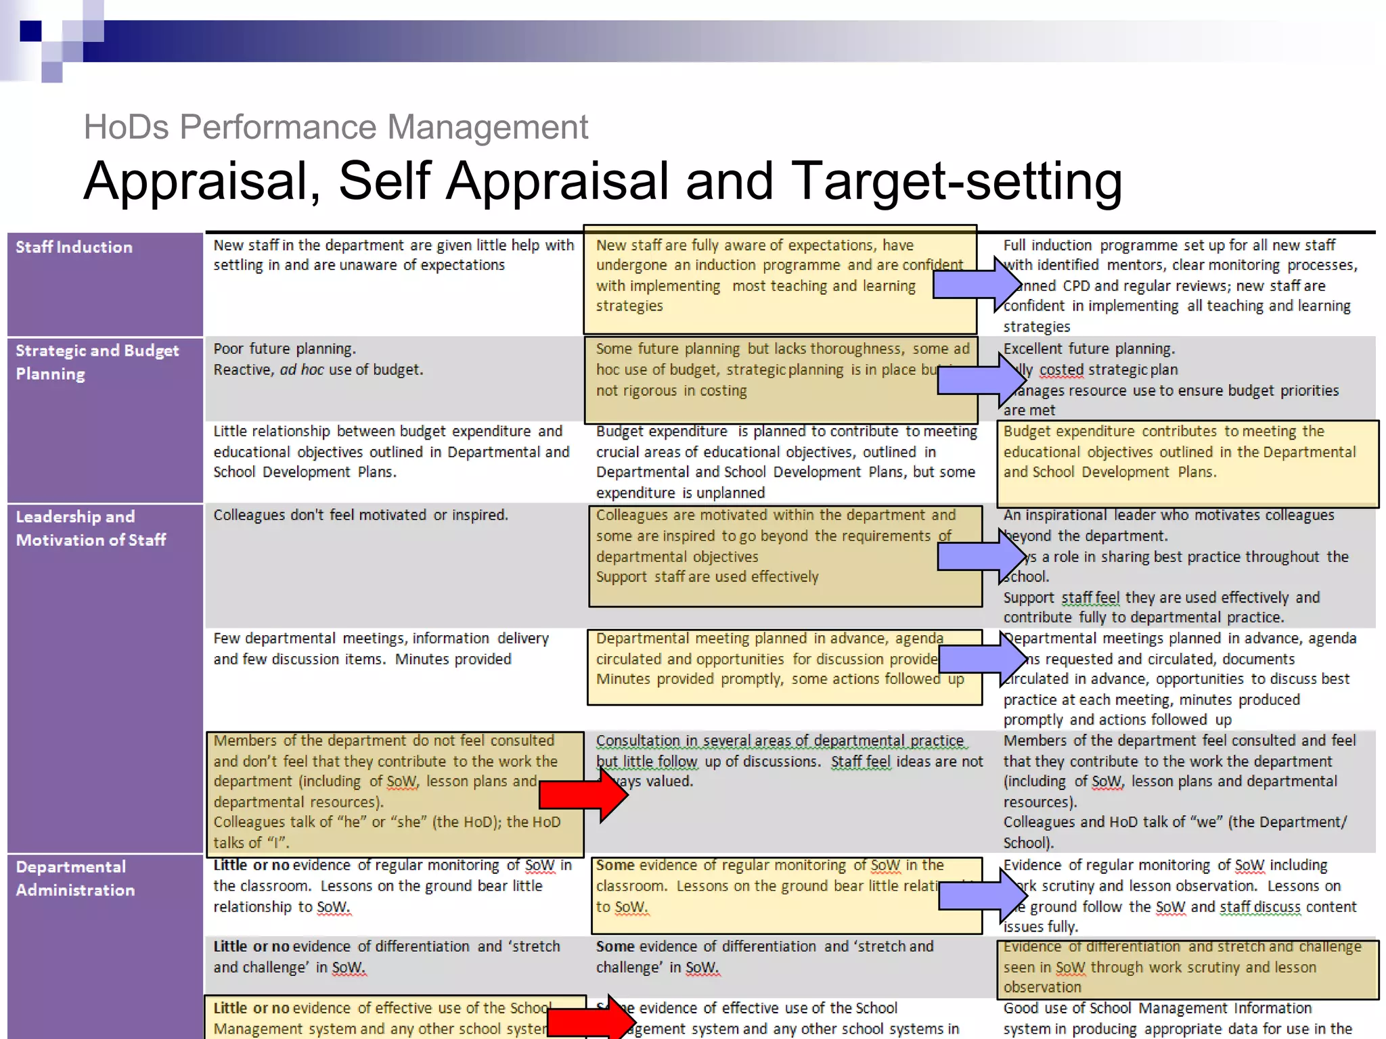The image size is (1386, 1039).
Task: Click cell 'Consultation in several areas of departmental practice'
Action: point(789,791)
